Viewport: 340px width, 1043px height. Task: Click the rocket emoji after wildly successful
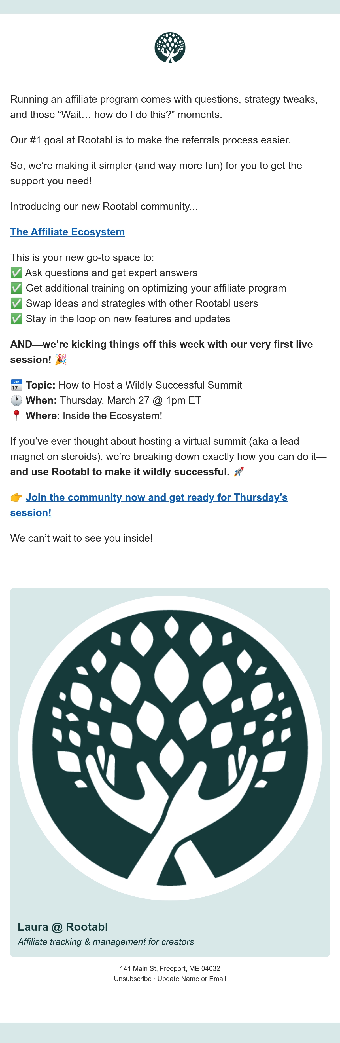(x=239, y=472)
